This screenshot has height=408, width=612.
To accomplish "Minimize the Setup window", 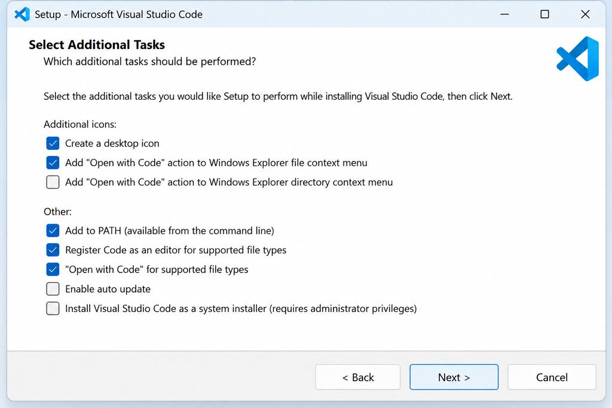I will pyautogui.click(x=504, y=14).
